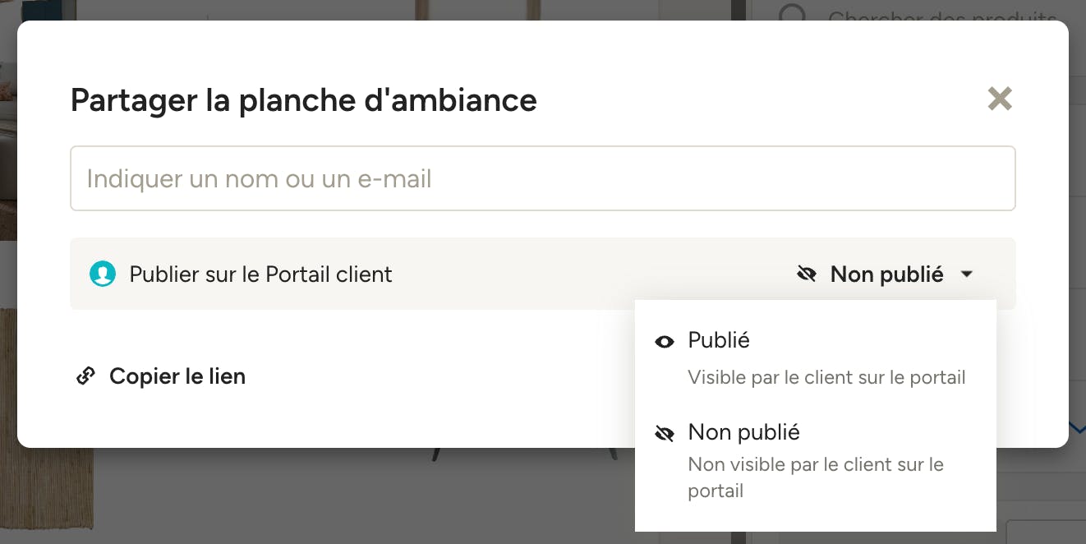This screenshot has height=544, width=1086.
Task: Click 'Visible par le client sur le portail' description
Action: [826, 378]
